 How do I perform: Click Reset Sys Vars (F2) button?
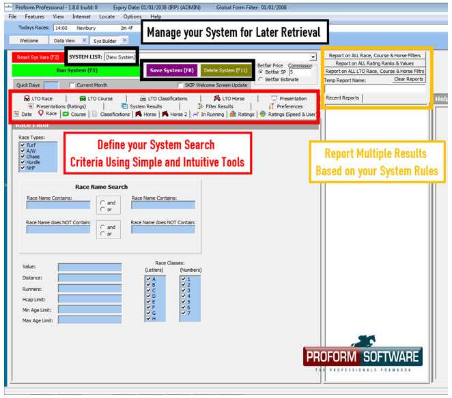38,57
